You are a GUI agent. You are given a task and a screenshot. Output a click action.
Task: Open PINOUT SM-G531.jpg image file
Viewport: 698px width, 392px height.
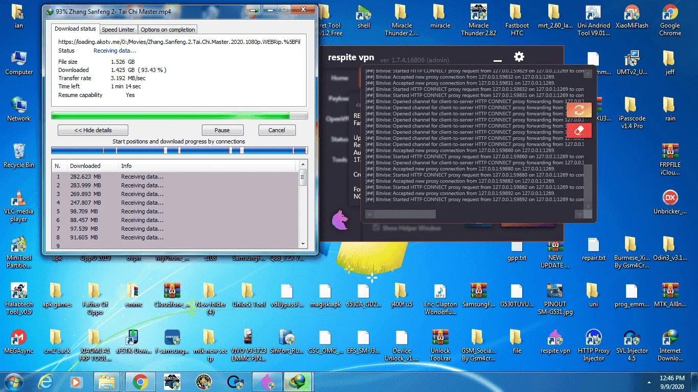(555, 299)
